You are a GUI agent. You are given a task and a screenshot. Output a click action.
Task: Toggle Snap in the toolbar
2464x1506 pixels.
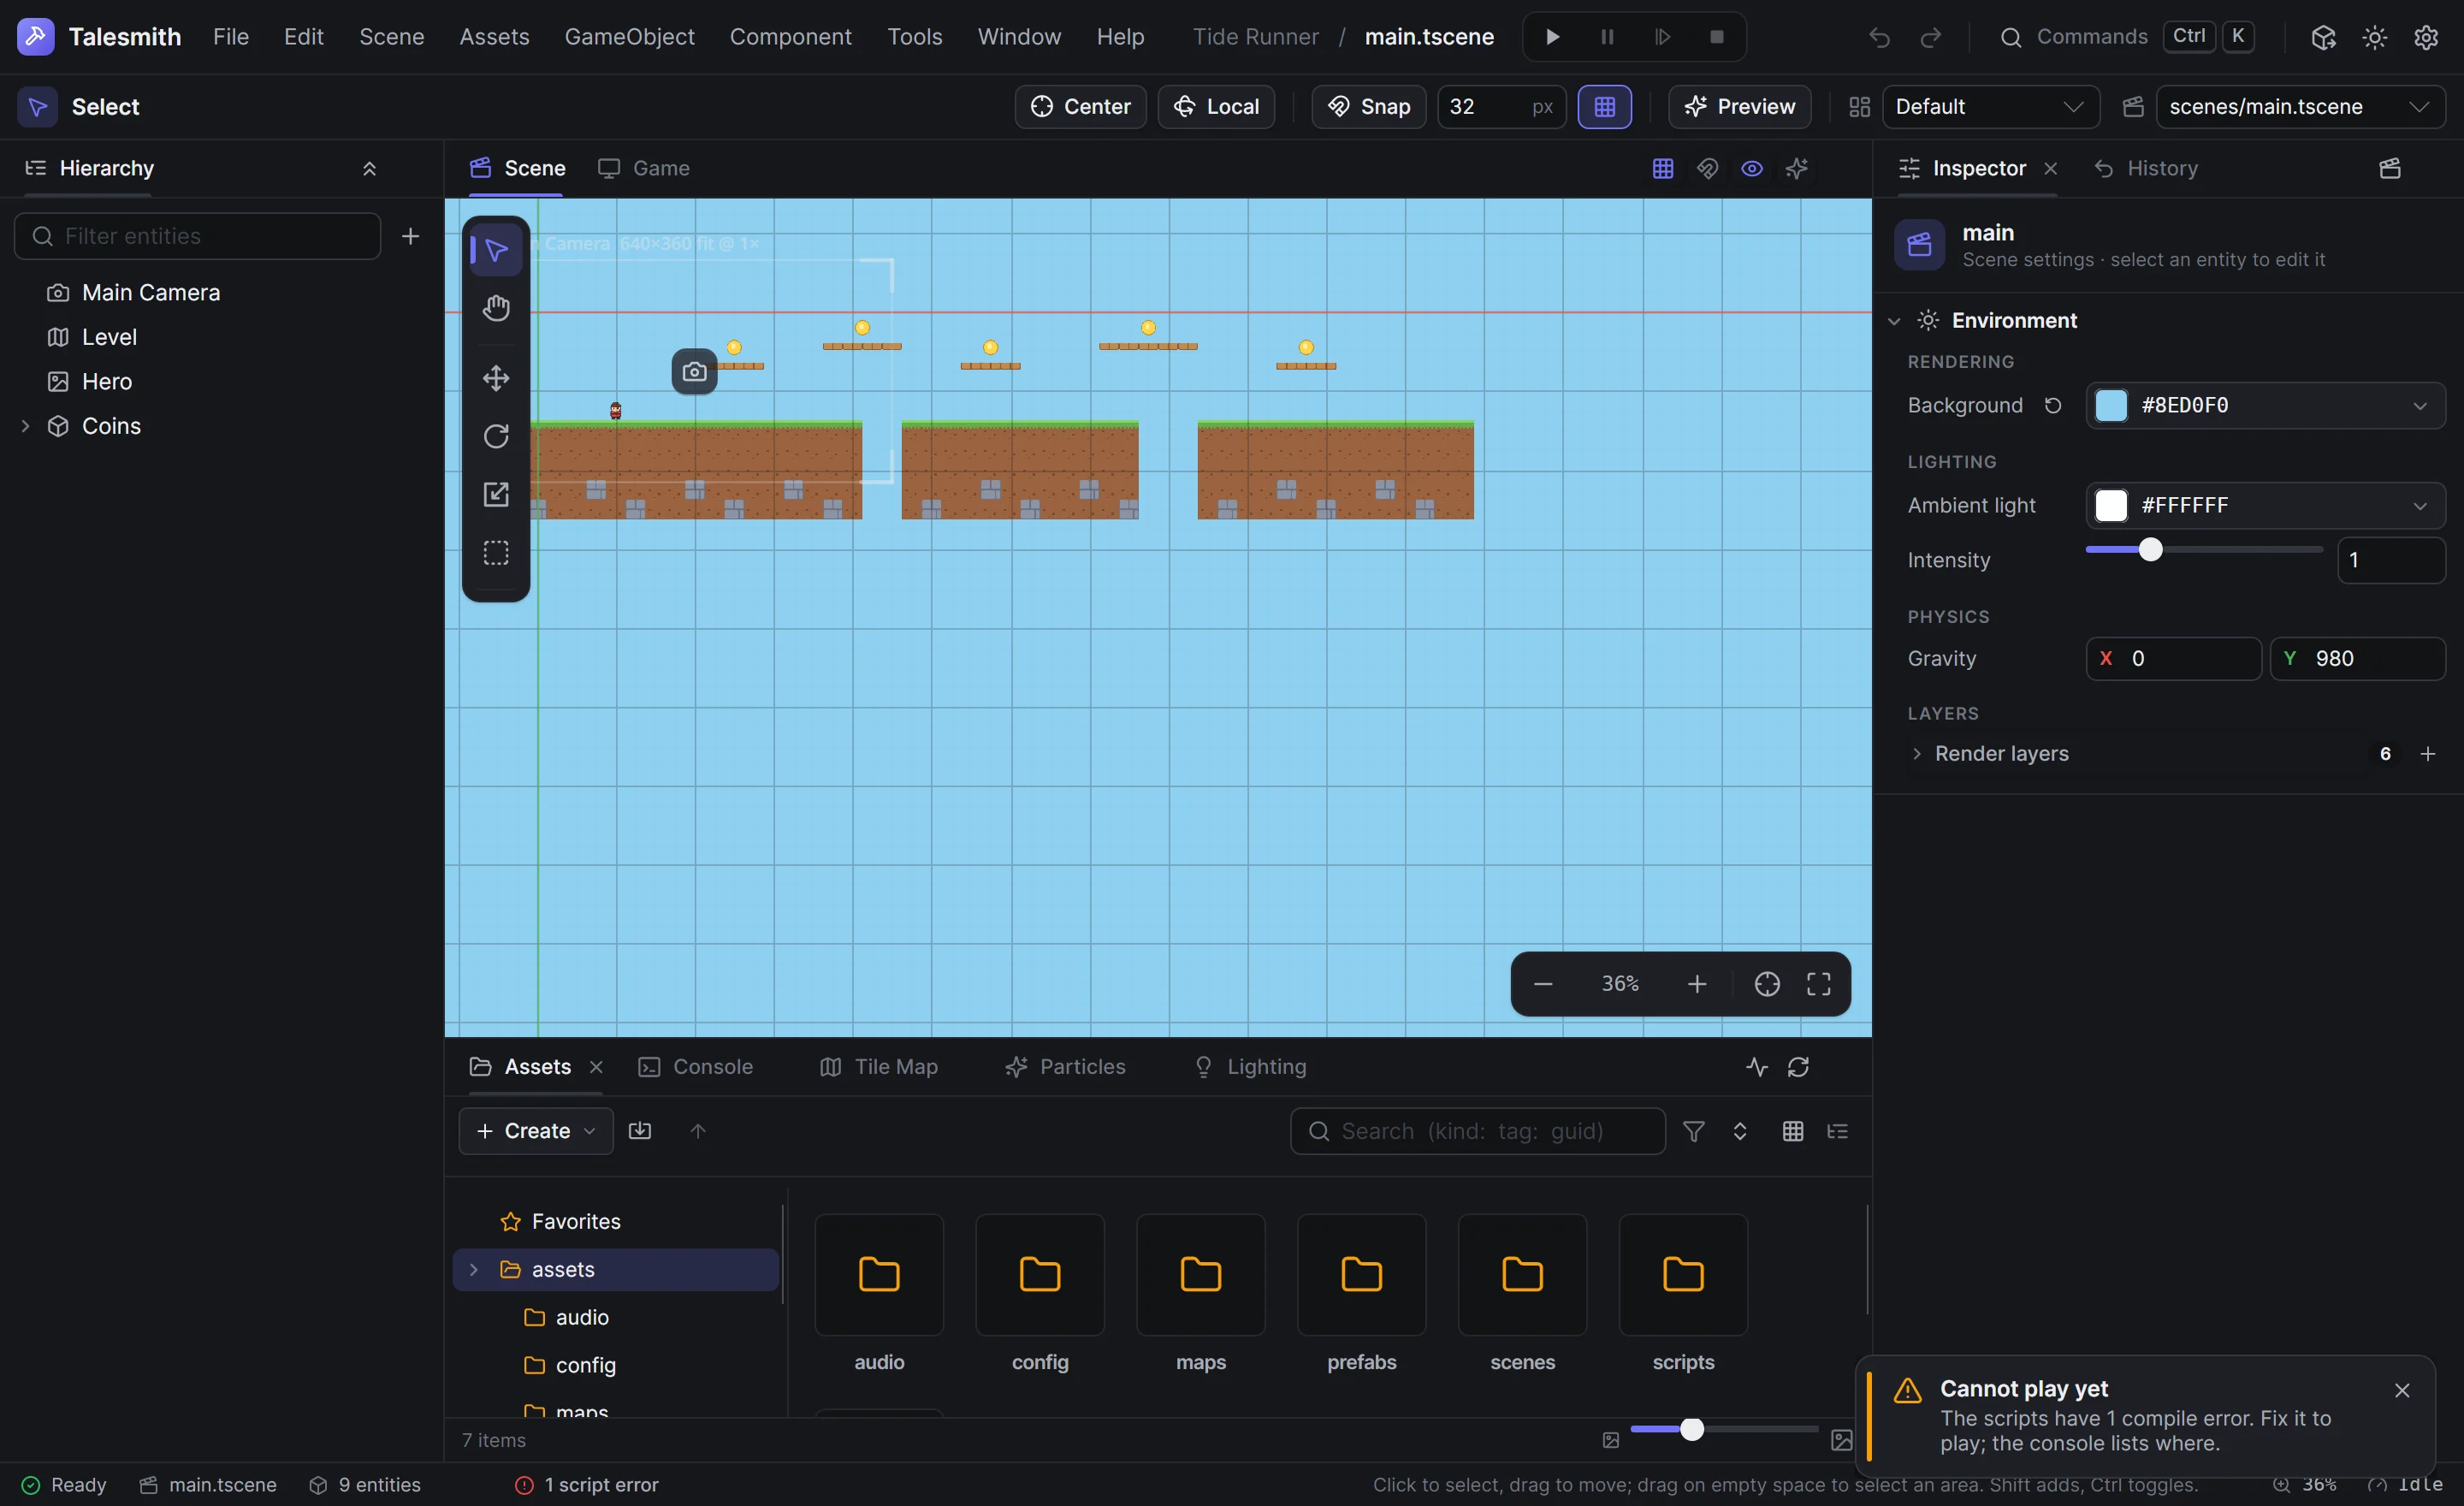pos(1368,107)
